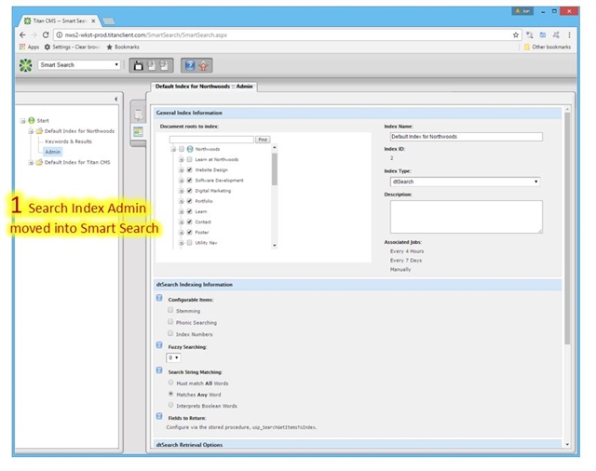Click the down arrow of document tree scrollbar

tap(275, 246)
